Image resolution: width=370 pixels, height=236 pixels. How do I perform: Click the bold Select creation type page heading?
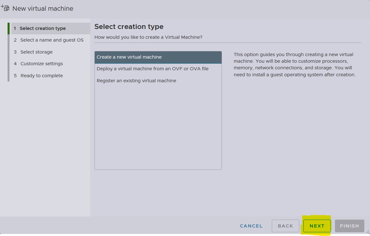tap(129, 27)
